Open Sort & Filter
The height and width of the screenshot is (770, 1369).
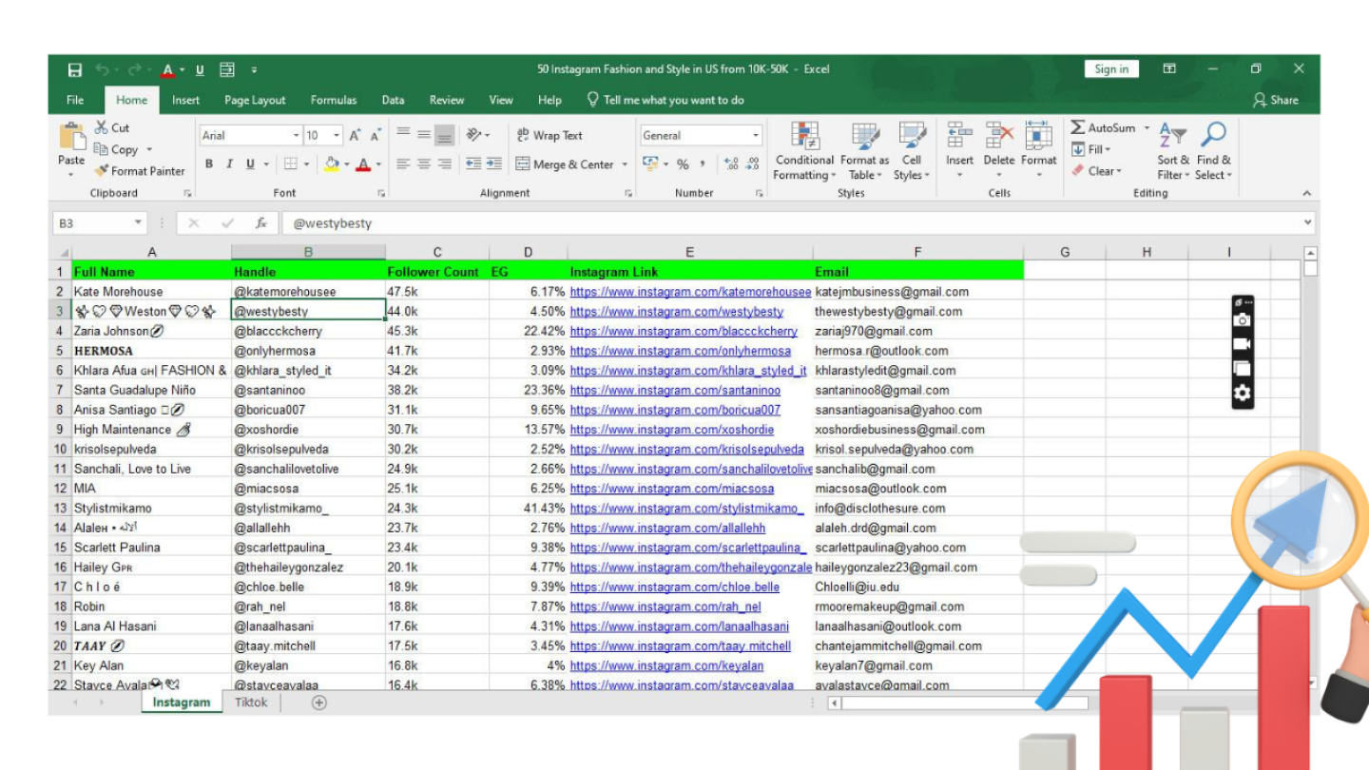(x=1173, y=151)
